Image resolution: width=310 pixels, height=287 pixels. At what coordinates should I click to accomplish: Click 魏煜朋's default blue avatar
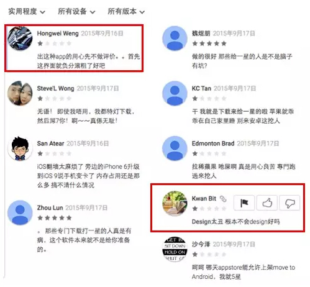[175, 39]
